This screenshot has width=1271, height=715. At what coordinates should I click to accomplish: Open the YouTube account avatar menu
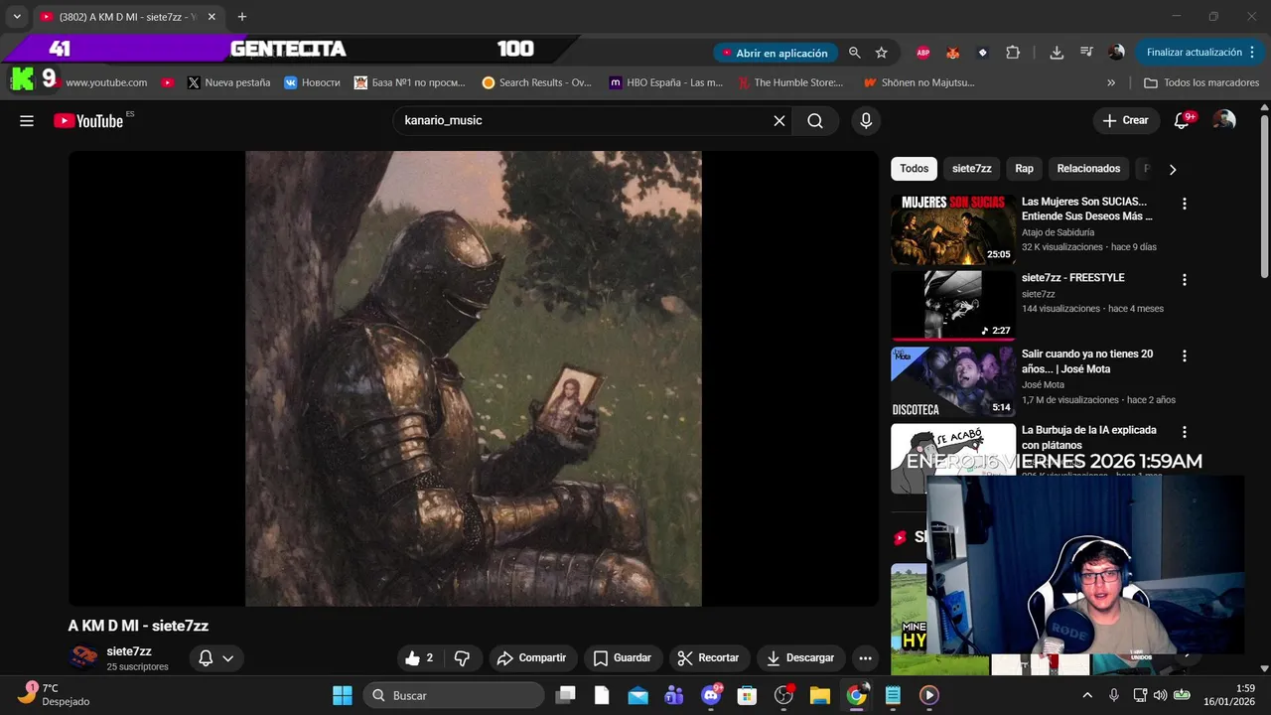click(x=1224, y=120)
